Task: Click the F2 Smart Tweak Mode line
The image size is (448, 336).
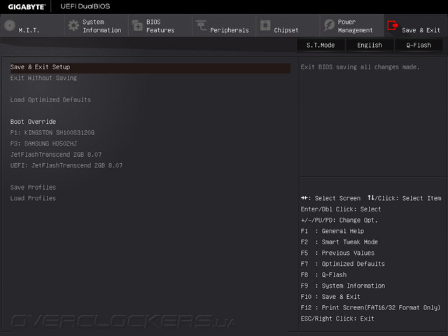Action: coord(339,242)
